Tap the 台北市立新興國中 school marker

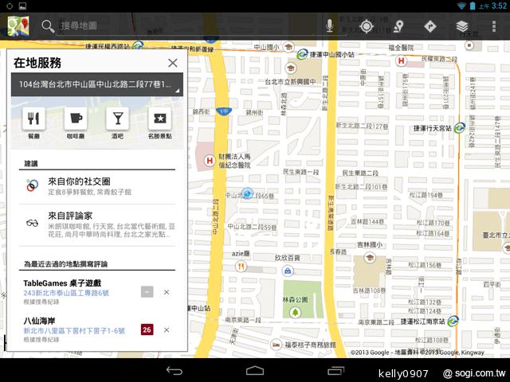pos(290,68)
